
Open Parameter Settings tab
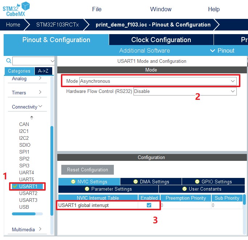pos(108,189)
